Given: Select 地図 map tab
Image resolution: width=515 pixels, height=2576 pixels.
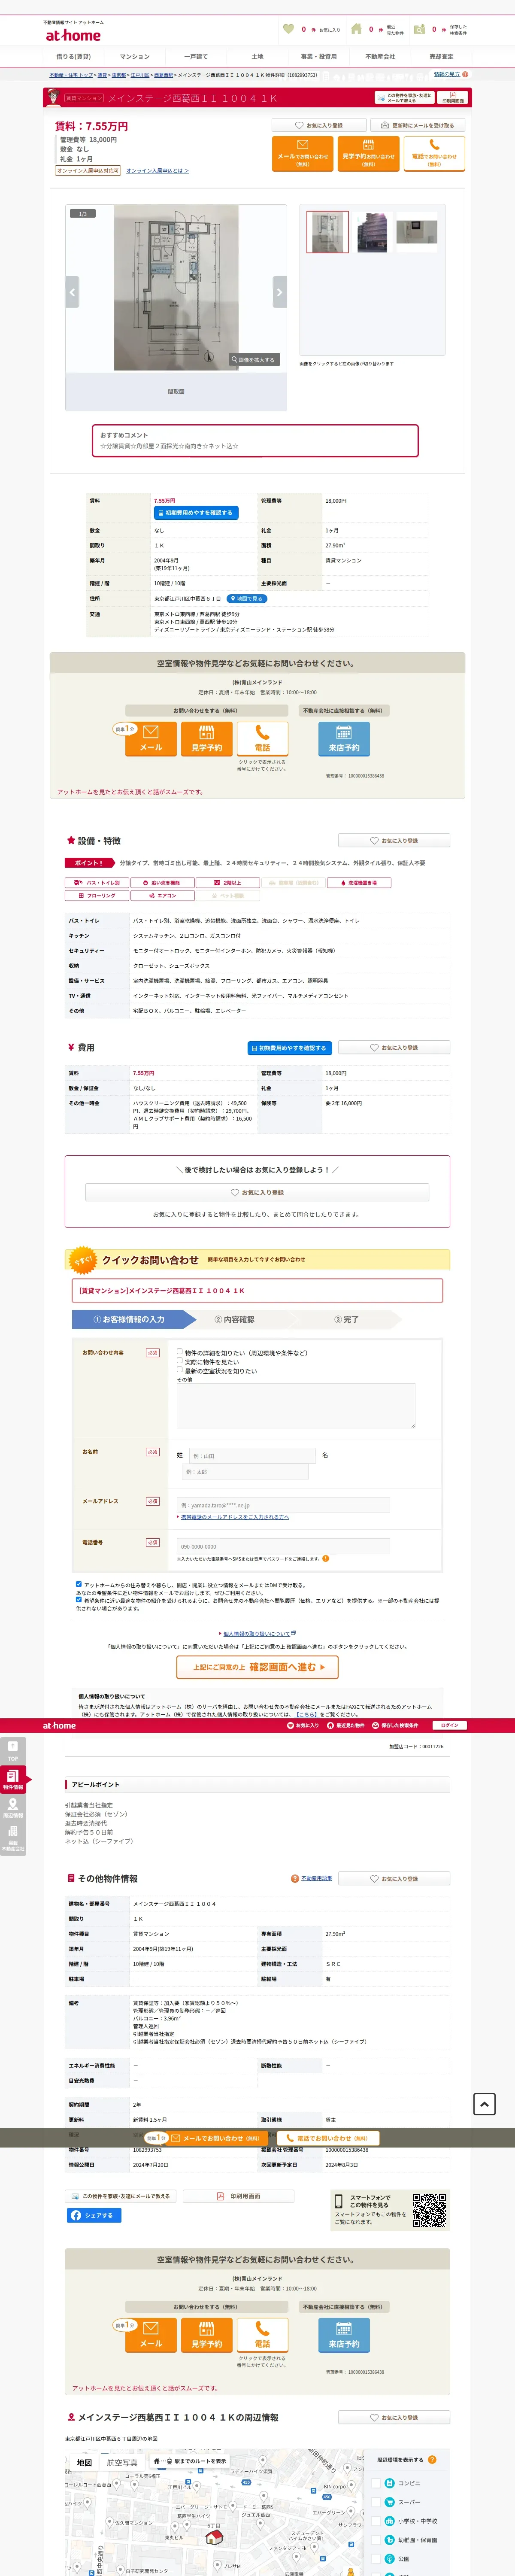Looking at the screenshot, I should pos(84,2463).
